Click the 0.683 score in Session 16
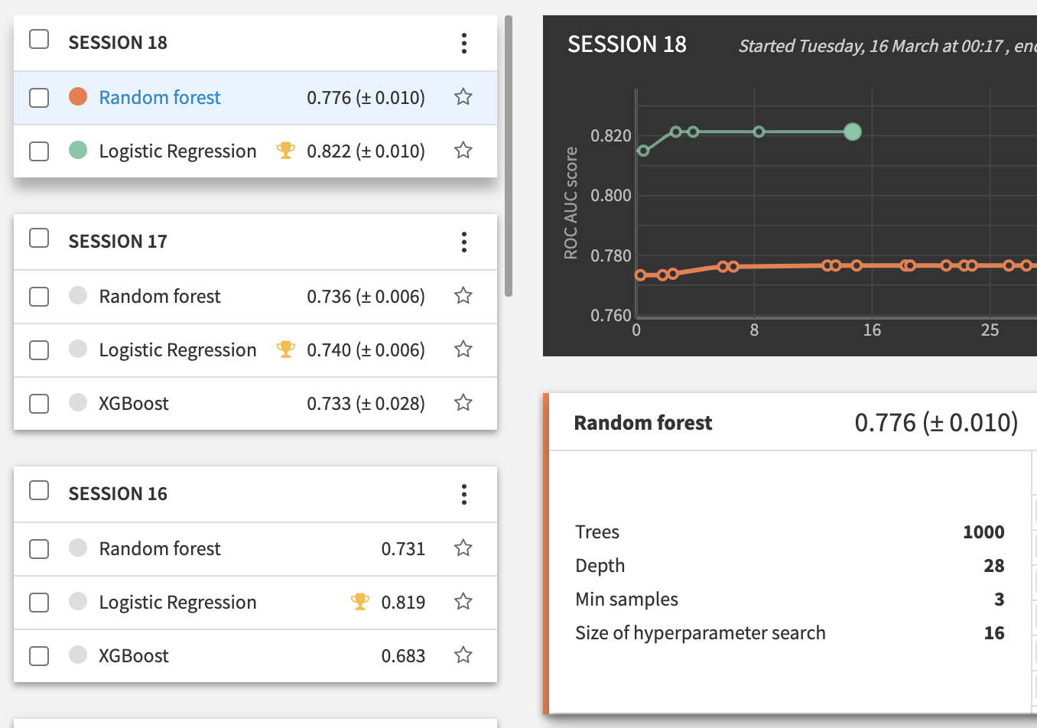The image size is (1037, 728). point(403,656)
